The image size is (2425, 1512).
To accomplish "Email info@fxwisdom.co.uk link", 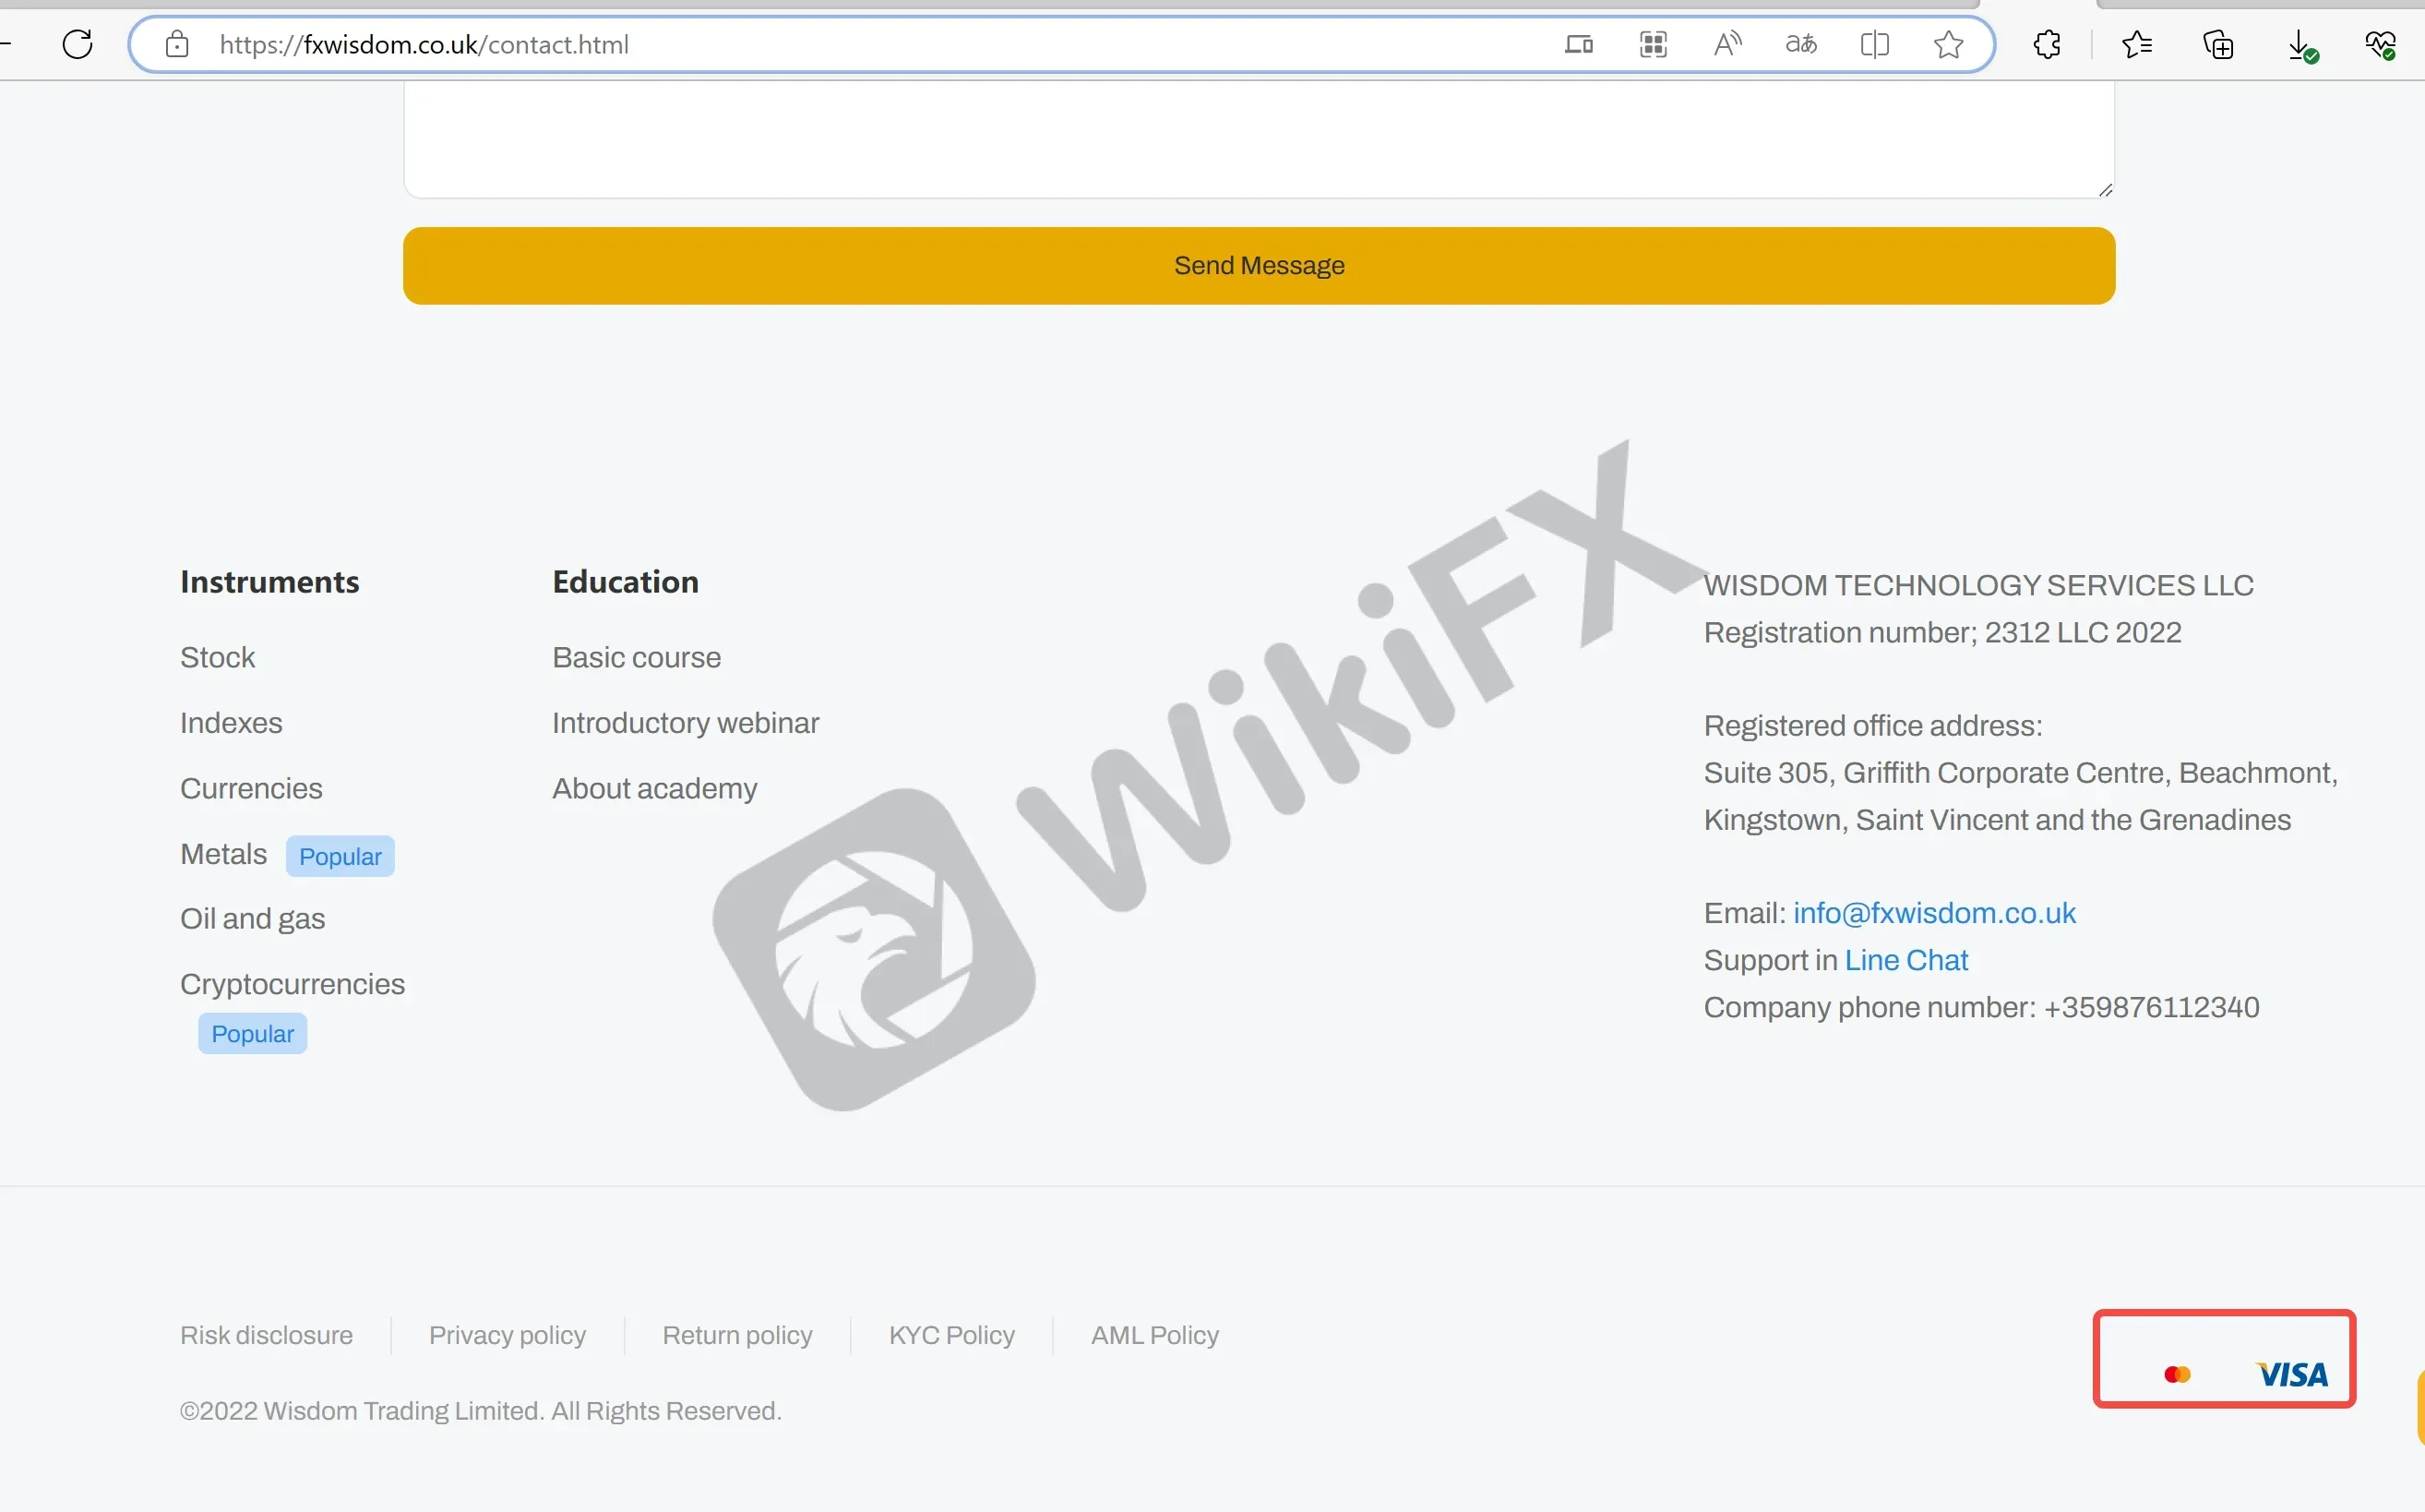I will [x=1933, y=913].
